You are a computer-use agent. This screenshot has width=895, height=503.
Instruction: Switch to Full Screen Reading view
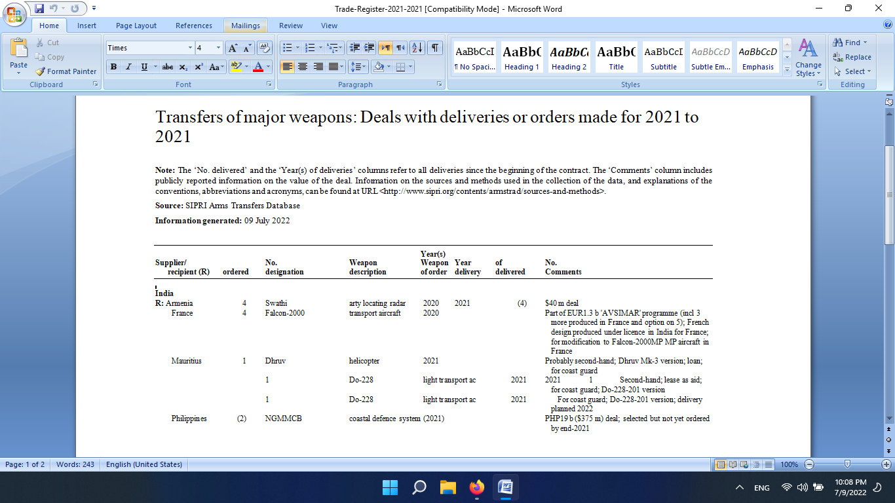tap(733, 464)
